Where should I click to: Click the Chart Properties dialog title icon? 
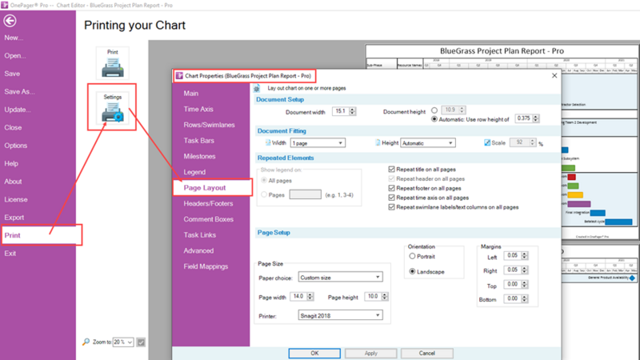(x=179, y=75)
